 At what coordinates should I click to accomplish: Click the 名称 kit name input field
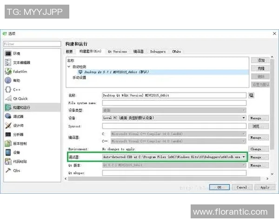point(174,96)
